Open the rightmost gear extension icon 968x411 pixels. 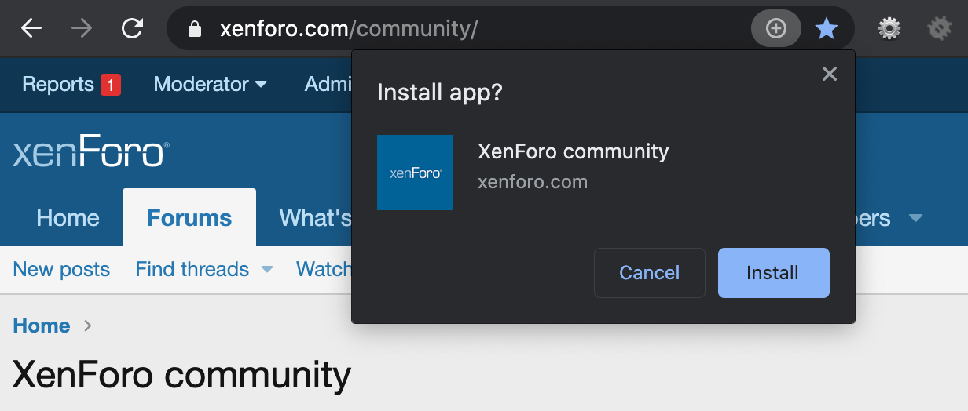[939, 29]
